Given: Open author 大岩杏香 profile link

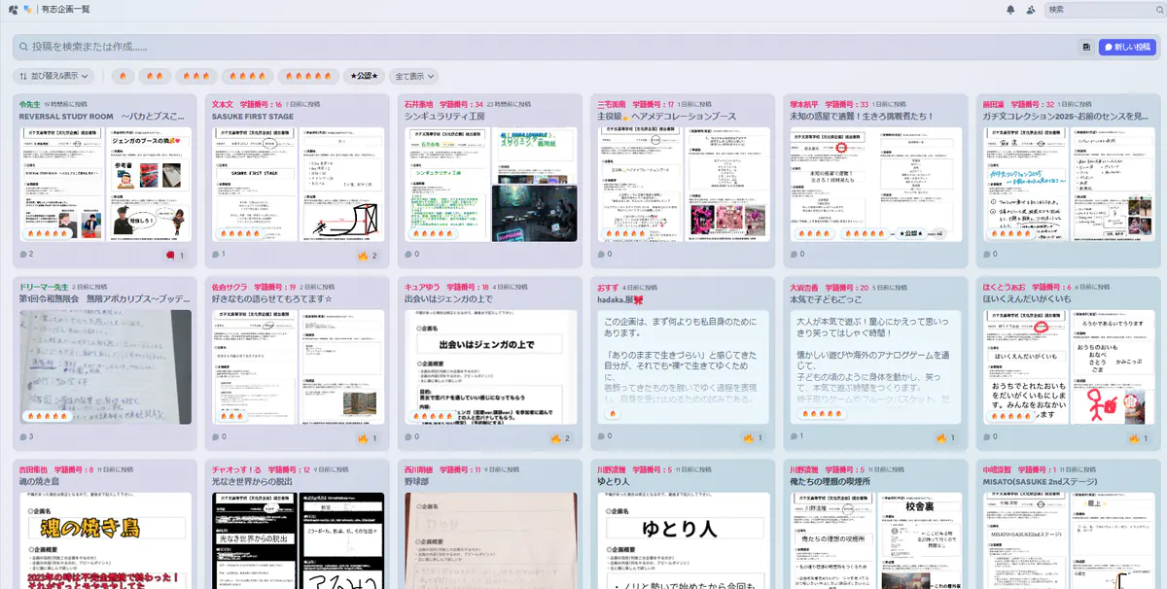Looking at the screenshot, I should [x=803, y=288].
